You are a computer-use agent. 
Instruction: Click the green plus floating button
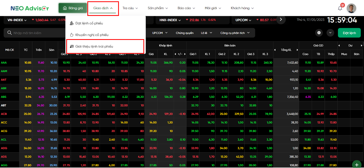pos(356,165)
